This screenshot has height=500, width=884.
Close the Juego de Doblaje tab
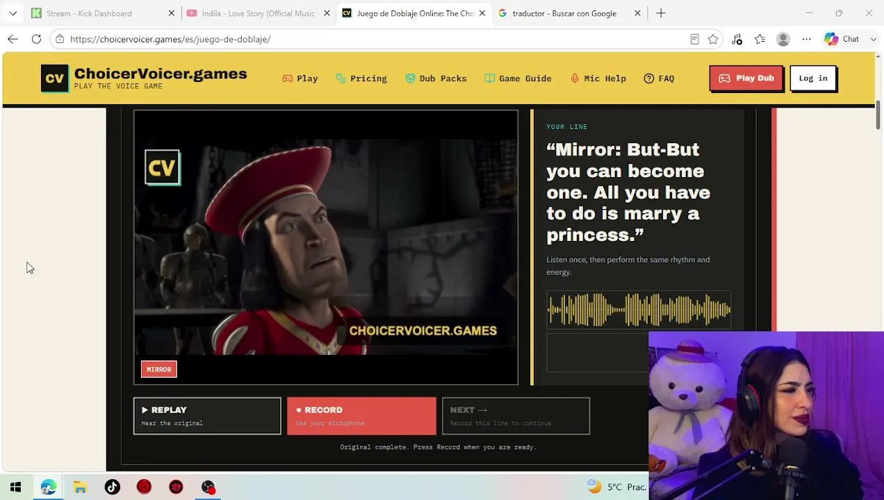pyautogui.click(x=482, y=13)
